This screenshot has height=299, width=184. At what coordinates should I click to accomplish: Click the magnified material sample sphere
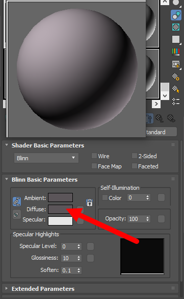click(77, 69)
